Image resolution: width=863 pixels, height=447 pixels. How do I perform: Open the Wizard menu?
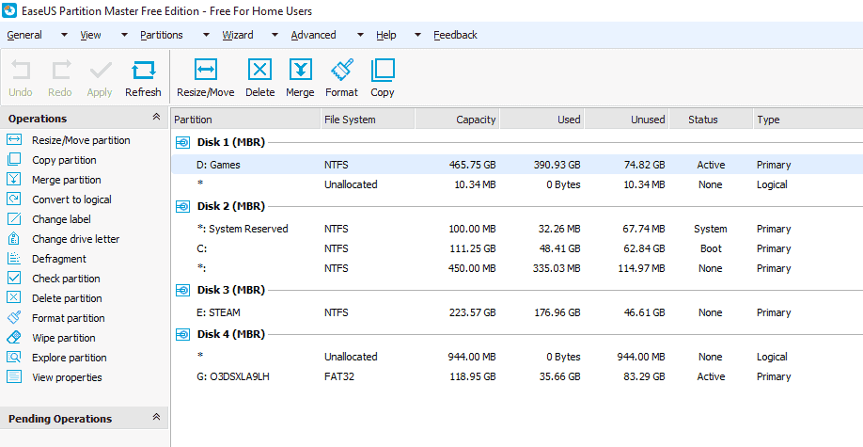pos(238,35)
